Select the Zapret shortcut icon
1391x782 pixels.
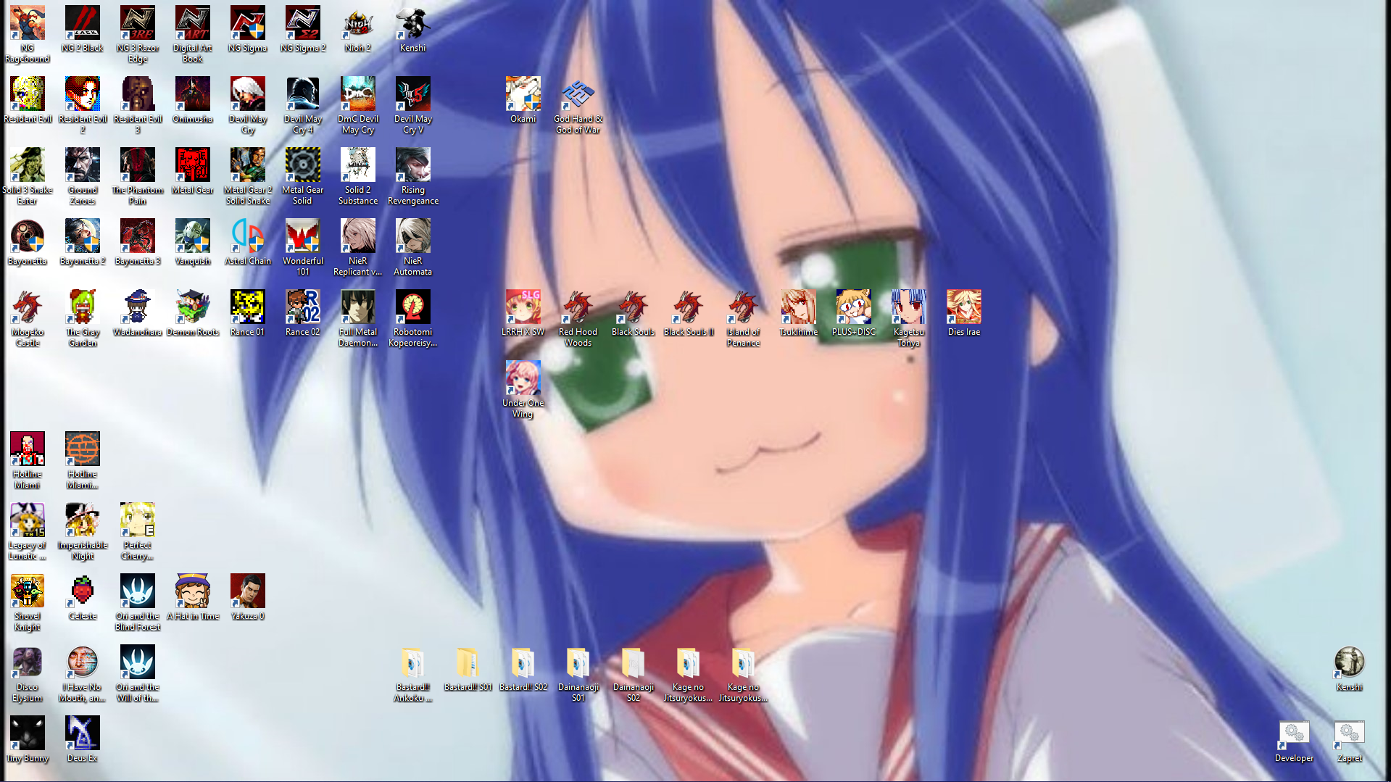click(x=1350, y=735)
